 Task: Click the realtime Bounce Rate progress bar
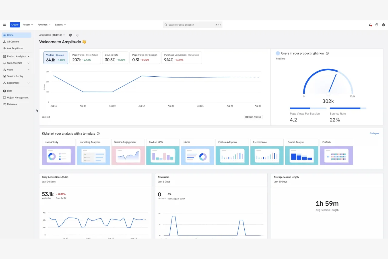(348, 108)
